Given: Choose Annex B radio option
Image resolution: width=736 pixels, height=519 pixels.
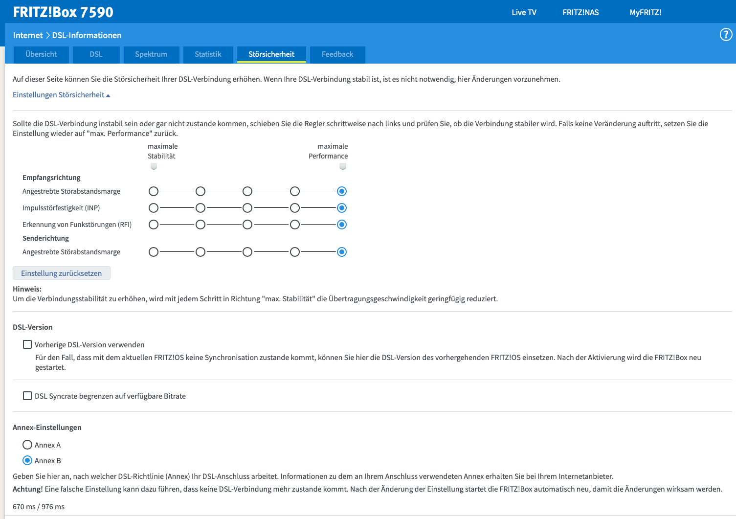Looking at the screenshot, I should pos(27,460).
